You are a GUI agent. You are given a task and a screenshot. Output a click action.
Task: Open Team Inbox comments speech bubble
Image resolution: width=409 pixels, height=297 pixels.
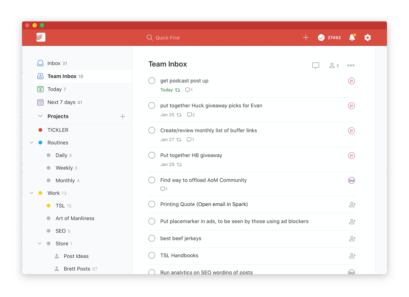coord(315,65)
